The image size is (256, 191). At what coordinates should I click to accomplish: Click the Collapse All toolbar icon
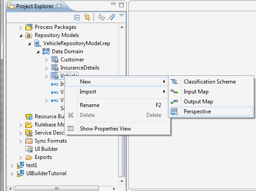point(77,17)
